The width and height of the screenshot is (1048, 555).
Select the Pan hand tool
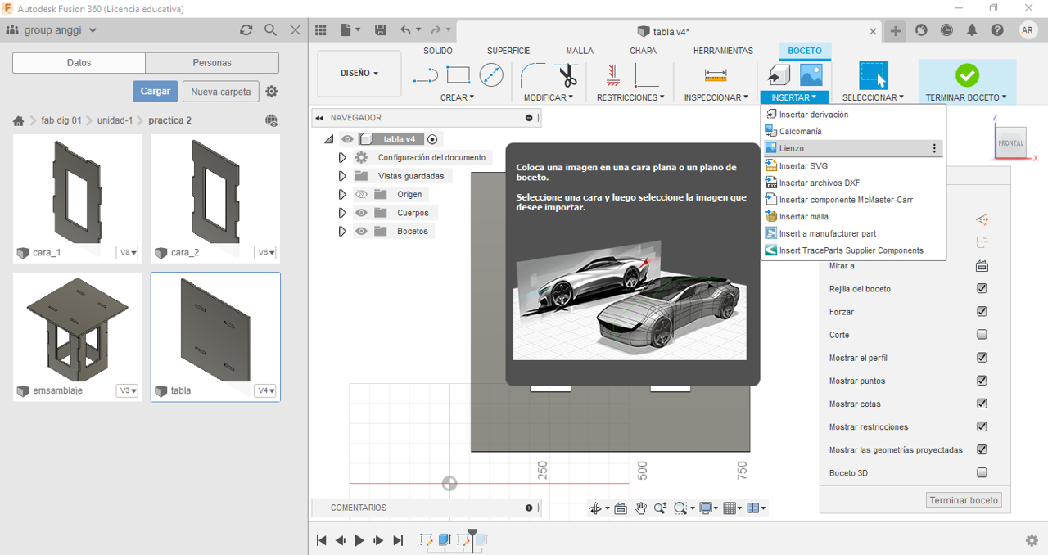click(x=640, y=508)
